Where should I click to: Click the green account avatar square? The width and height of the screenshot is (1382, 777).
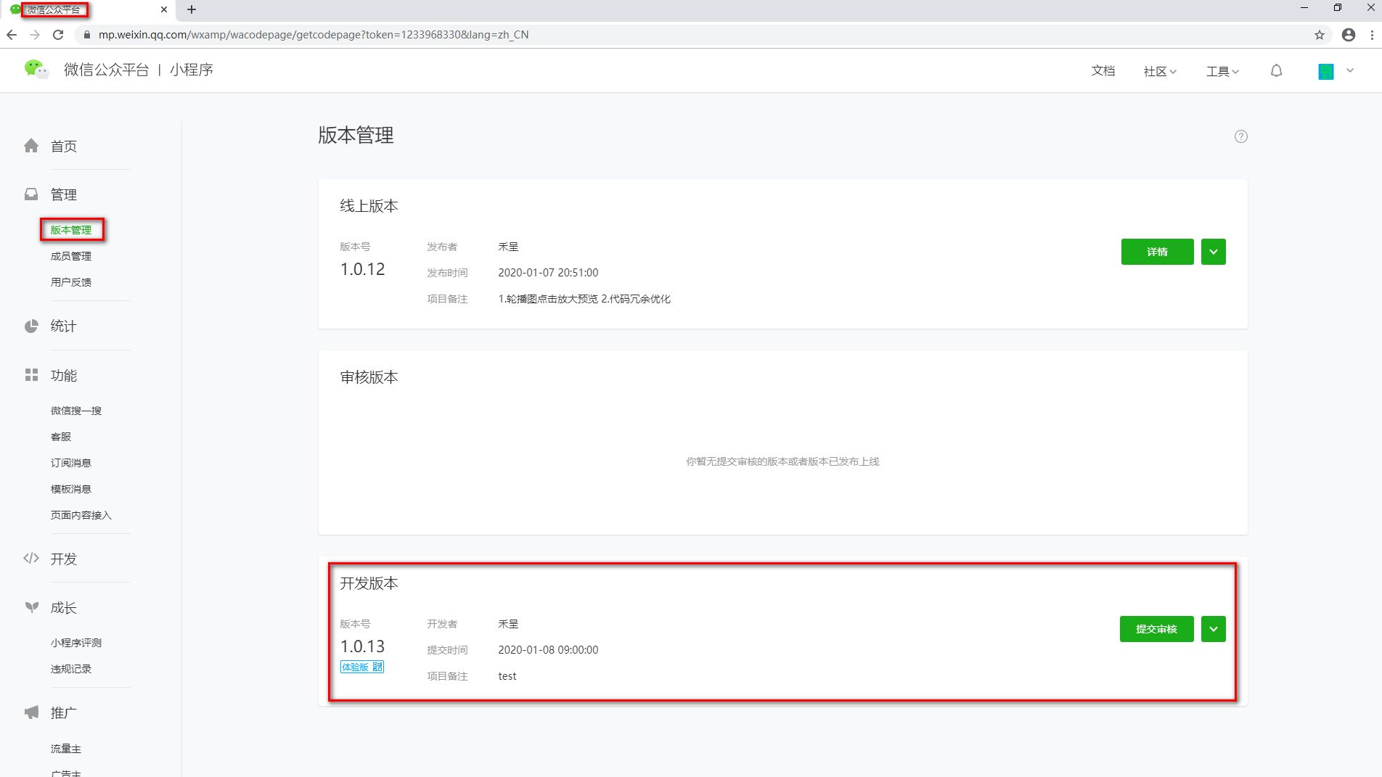click(1325, 70)
